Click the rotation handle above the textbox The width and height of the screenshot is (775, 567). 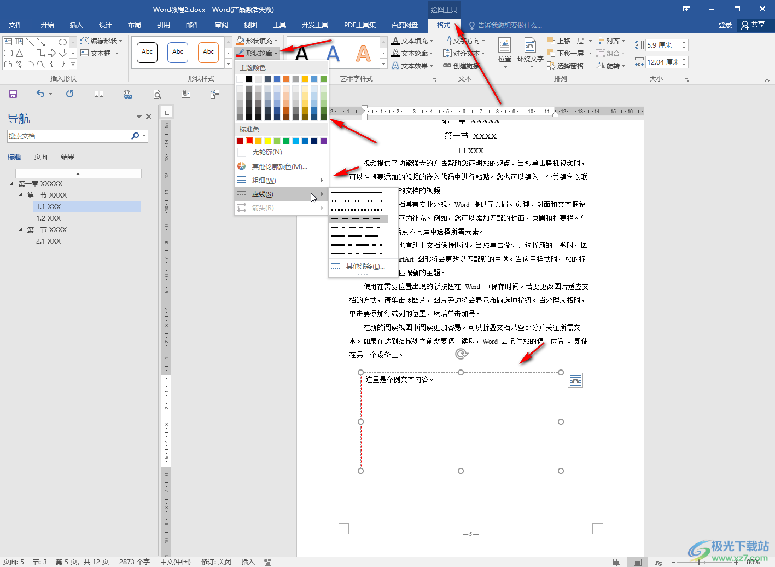tap(462, 354)
